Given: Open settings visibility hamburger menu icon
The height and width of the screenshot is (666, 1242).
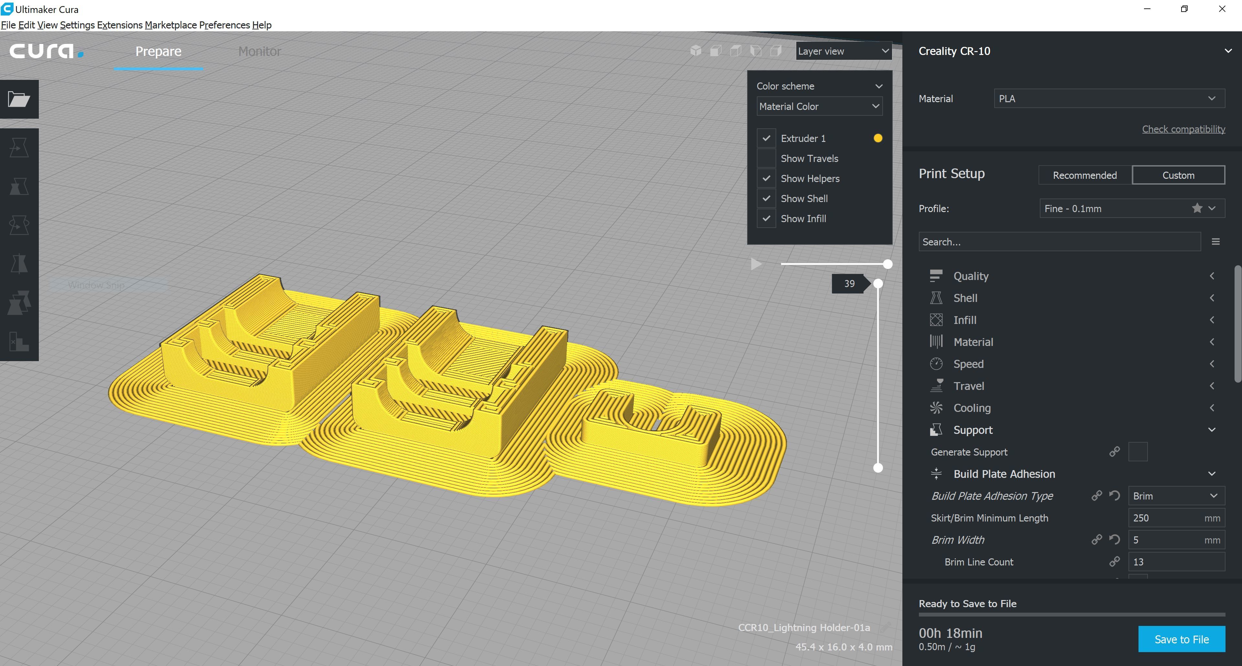Looking at the screenshot, I should (1215, 242).
